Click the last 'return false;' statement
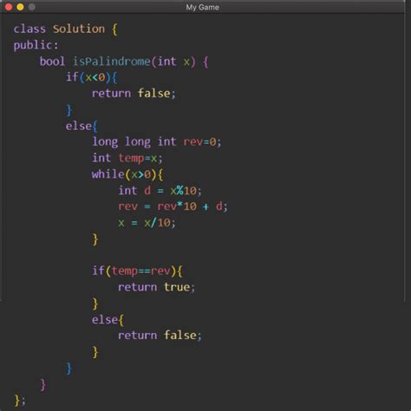The height and width of the screenshot is (411, 411). click(x=160, y=336)
